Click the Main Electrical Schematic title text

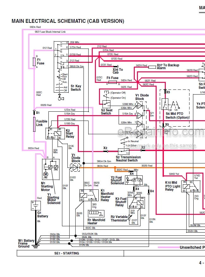(68, 21)
